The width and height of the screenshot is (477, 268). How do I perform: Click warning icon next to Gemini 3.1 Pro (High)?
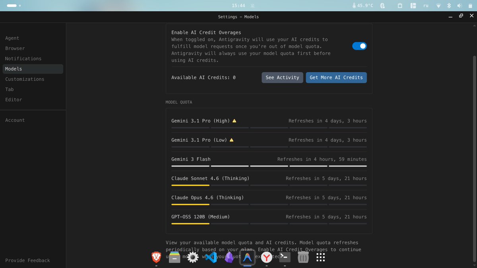pos(234,121)
